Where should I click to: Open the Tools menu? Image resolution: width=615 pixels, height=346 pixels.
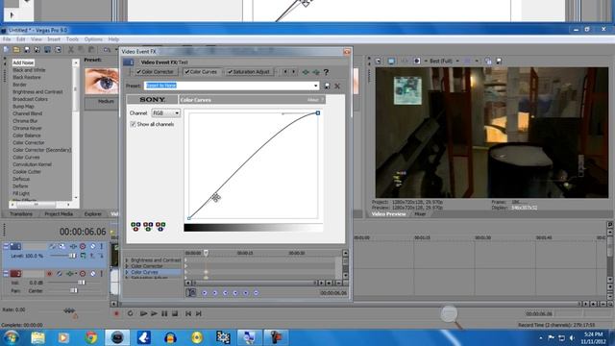tap(72, 39)
